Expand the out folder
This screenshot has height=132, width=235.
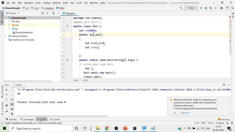[x=9, y=25]
